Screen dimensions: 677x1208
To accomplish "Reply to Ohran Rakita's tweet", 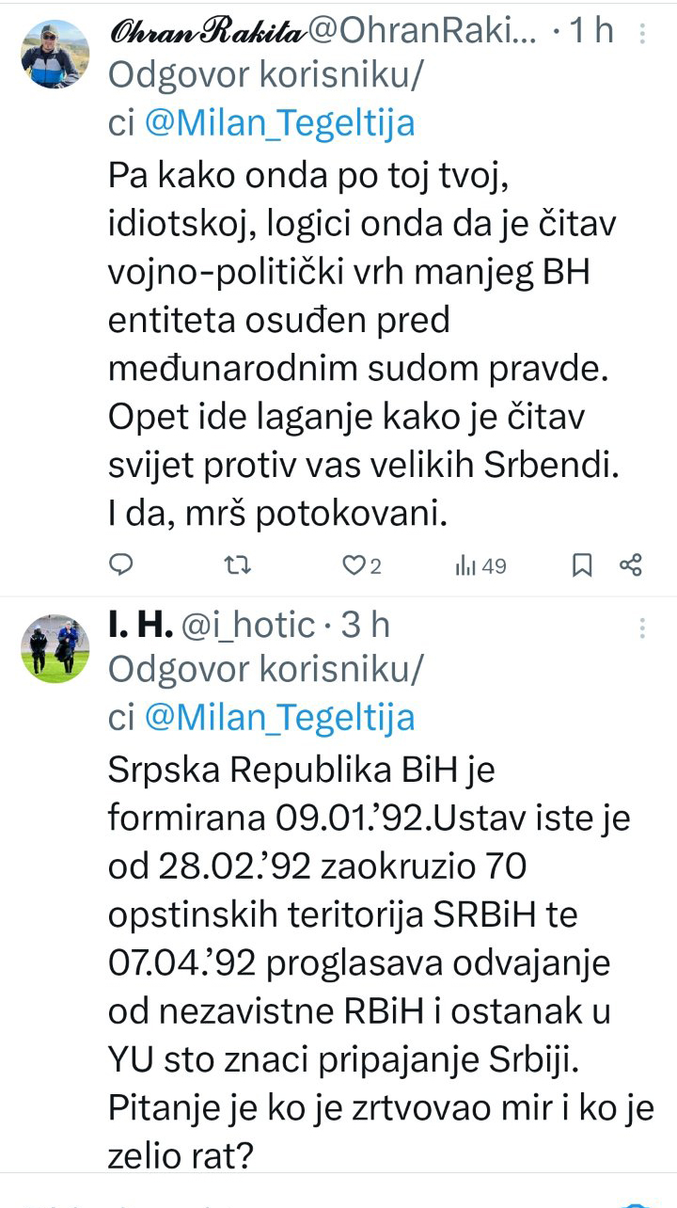I will click(x=121, y=564).
